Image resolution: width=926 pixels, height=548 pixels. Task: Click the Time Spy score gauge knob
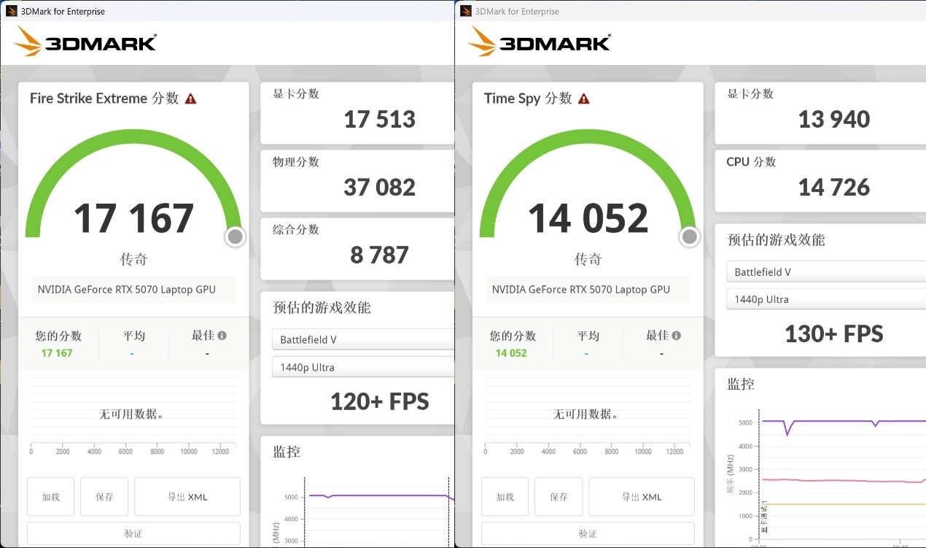[x=689, y=236]
